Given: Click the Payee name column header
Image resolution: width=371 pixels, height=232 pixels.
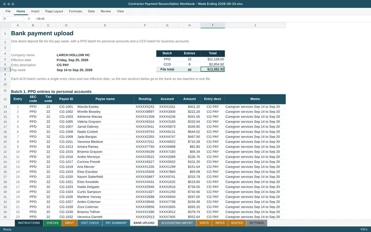Looking at the screenshot, I should [x=105, y=99].
